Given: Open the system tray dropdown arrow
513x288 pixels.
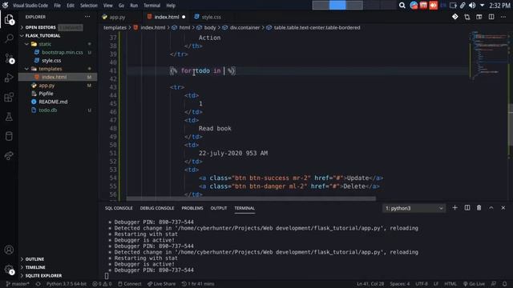Looking at the screenshot, I should (482, 6).
